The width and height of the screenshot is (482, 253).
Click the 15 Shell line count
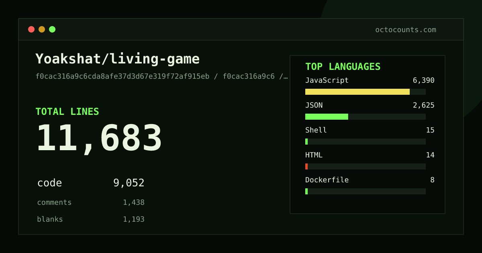pyautogui.click(x=430, y=130)
